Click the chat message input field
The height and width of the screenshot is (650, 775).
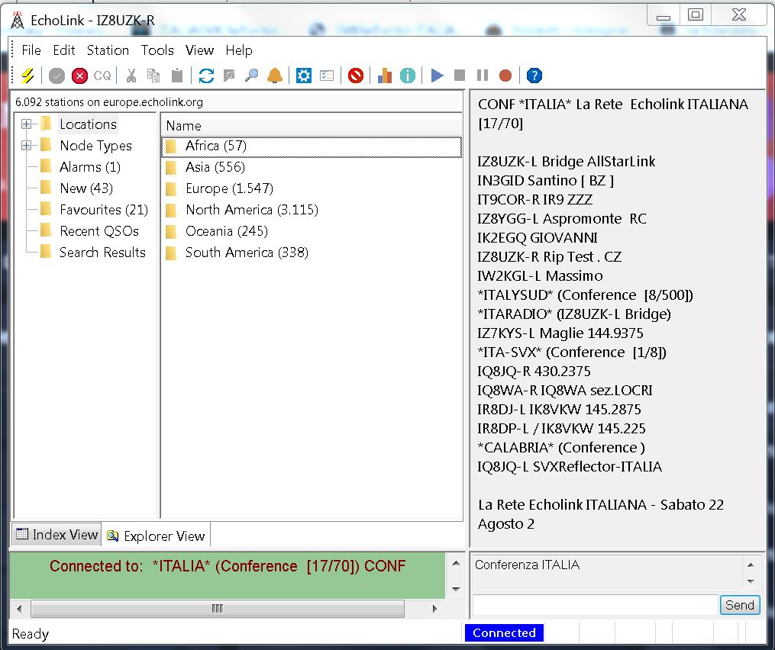point(595,605)
